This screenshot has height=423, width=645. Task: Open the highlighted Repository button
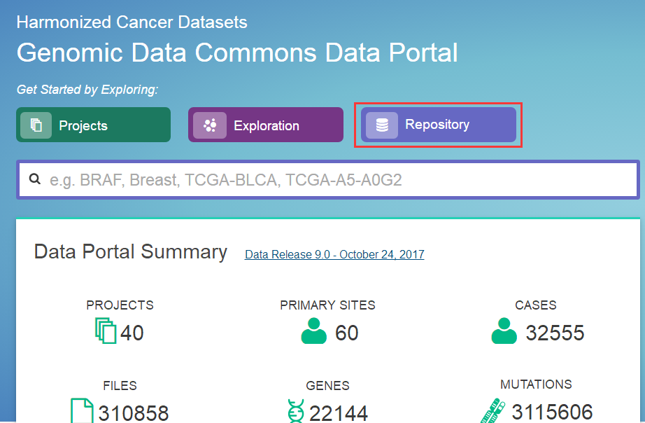439,125
